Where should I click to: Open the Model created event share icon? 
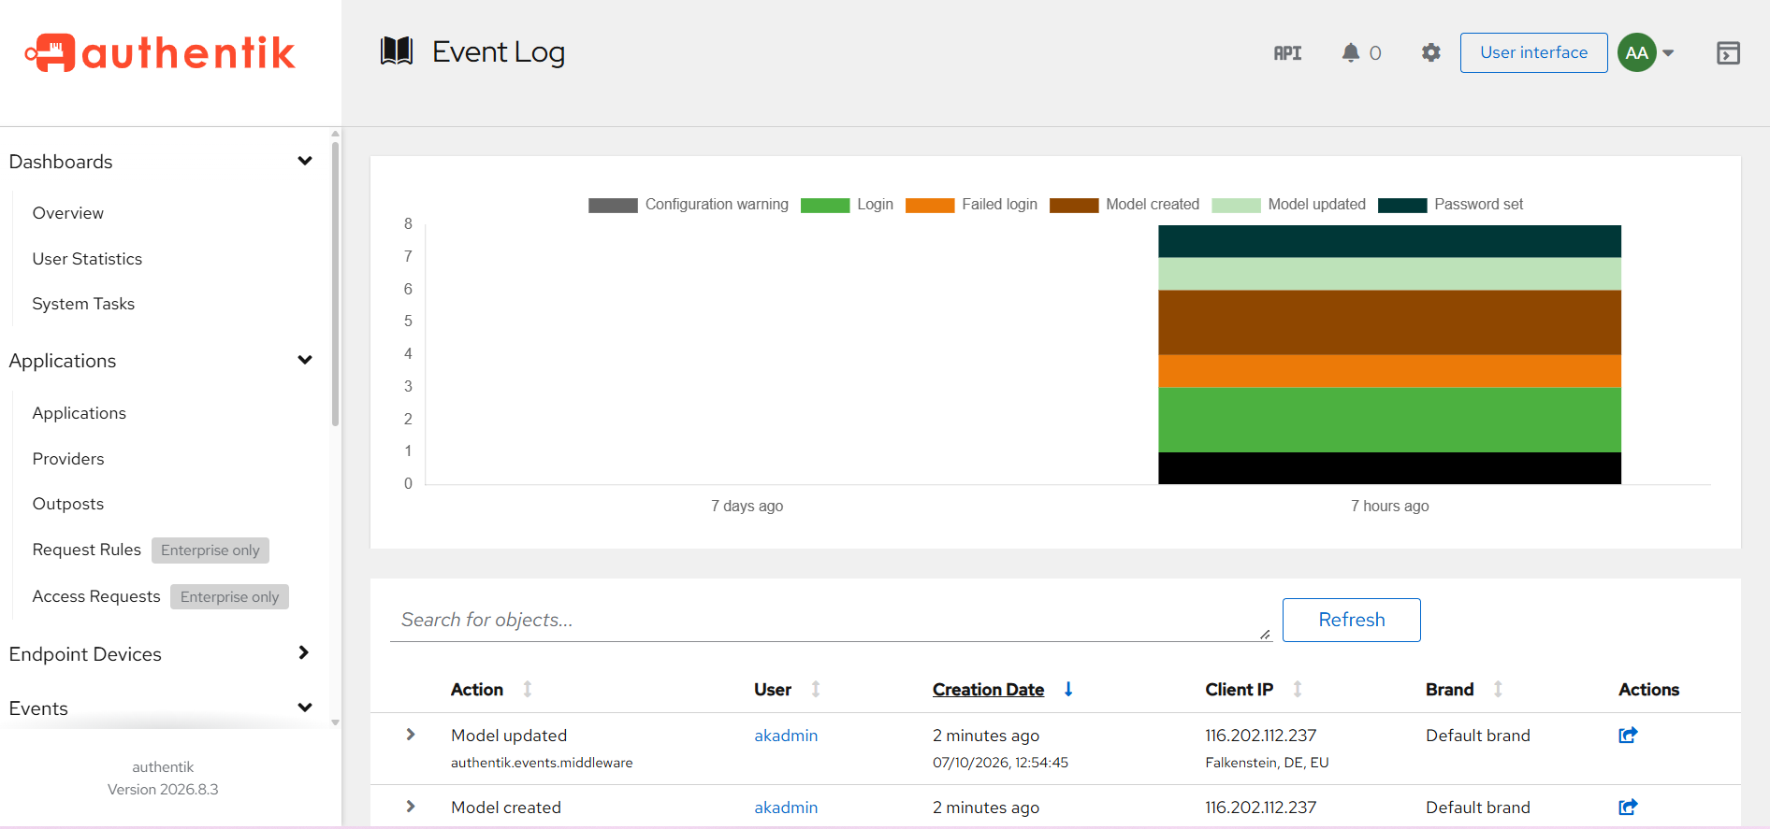[1628, 808]
